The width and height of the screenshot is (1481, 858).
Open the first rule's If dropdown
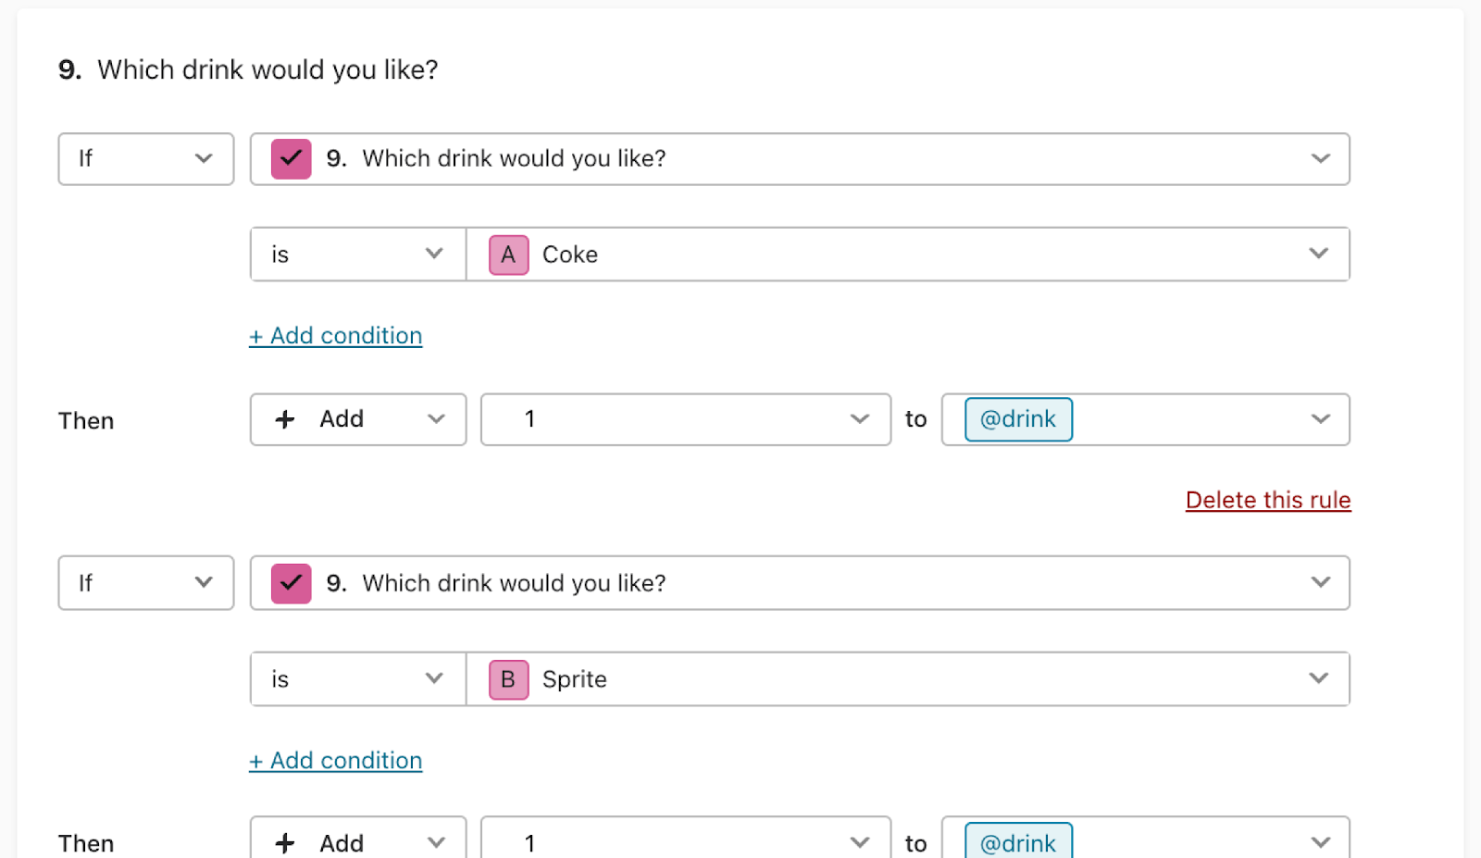pos(146,159)
